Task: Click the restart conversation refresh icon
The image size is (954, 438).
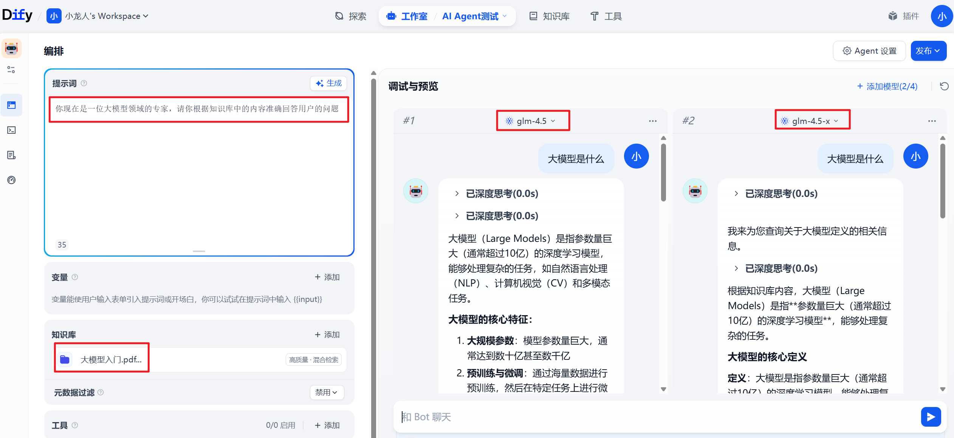Action: [x=944, y=86]
